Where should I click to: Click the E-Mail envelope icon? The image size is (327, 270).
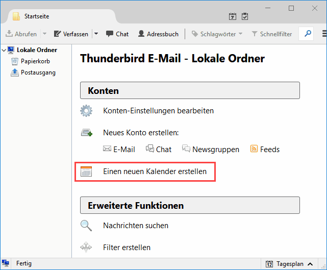coord(107,149)
